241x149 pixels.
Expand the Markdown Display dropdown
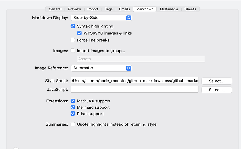click(x=101, y=18)
